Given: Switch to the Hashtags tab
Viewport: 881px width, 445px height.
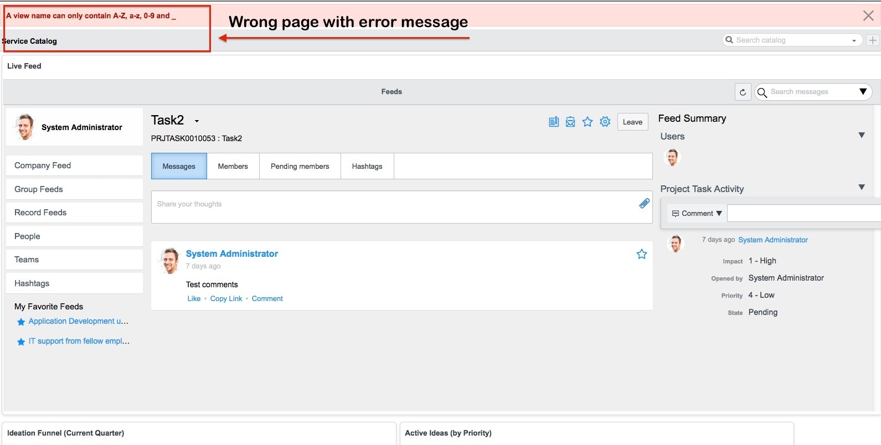Looking at the screenshot, I should tap(367, 166).
